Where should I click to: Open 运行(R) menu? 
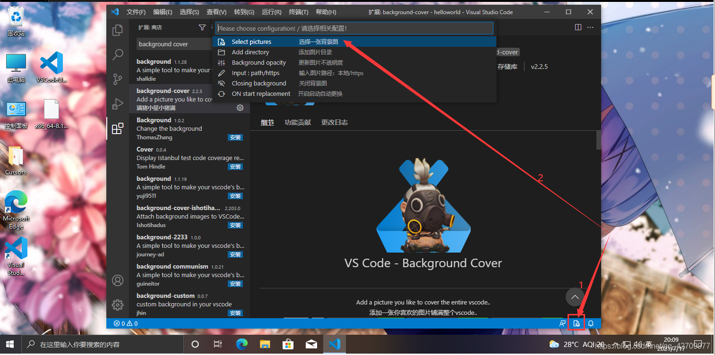(x=271, y=12)
